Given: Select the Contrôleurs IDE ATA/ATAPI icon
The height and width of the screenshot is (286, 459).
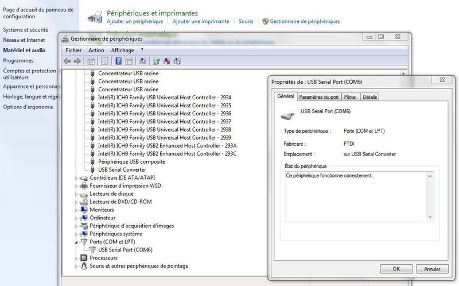Looking at the screenshot, I should click(x=84, y=178).
